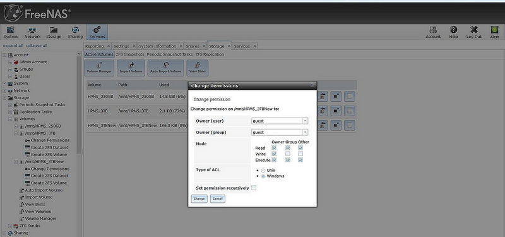Click second action icon in HPMS_3TBNew row
Screen dimensions: 505x237
point(336,125)
